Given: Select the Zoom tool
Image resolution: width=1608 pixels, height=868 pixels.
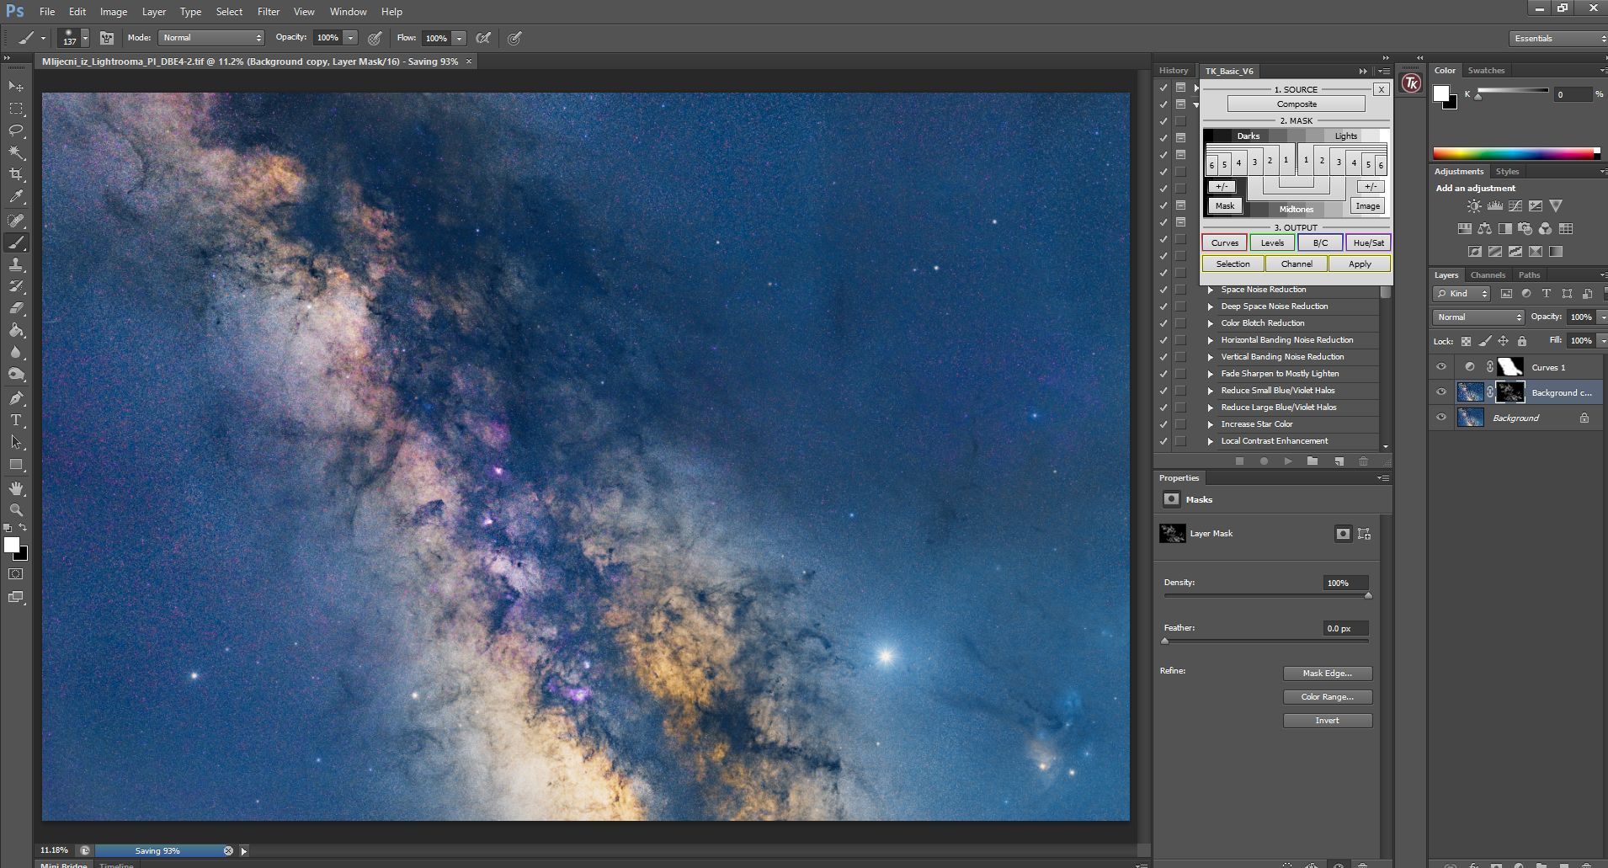Looking at the screenshot, I should tap(16, 510).
